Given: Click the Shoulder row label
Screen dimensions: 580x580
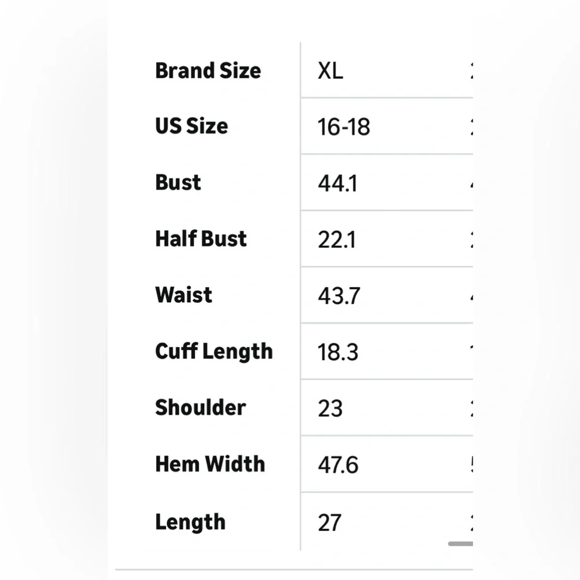Looking at the screenshot, I should (200, 407).
